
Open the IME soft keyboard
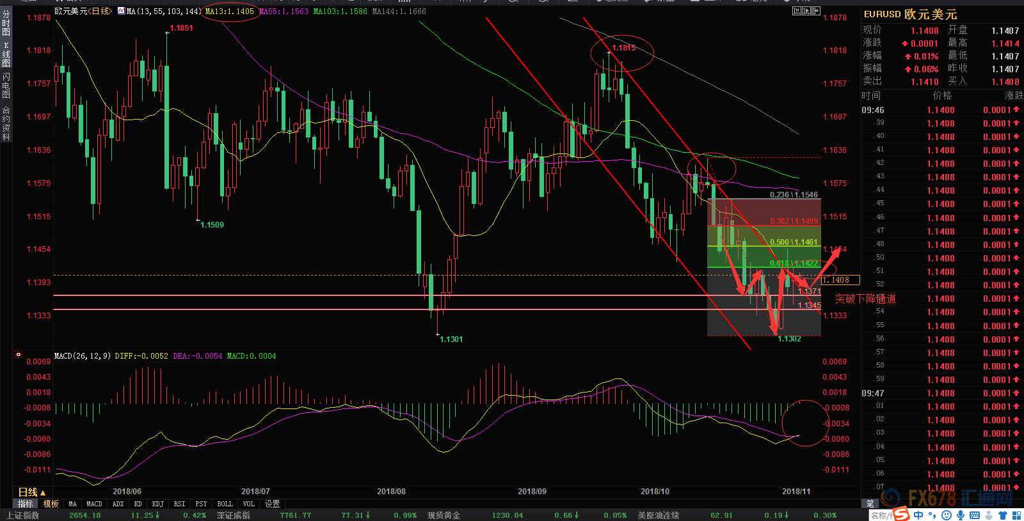(975, 515)
